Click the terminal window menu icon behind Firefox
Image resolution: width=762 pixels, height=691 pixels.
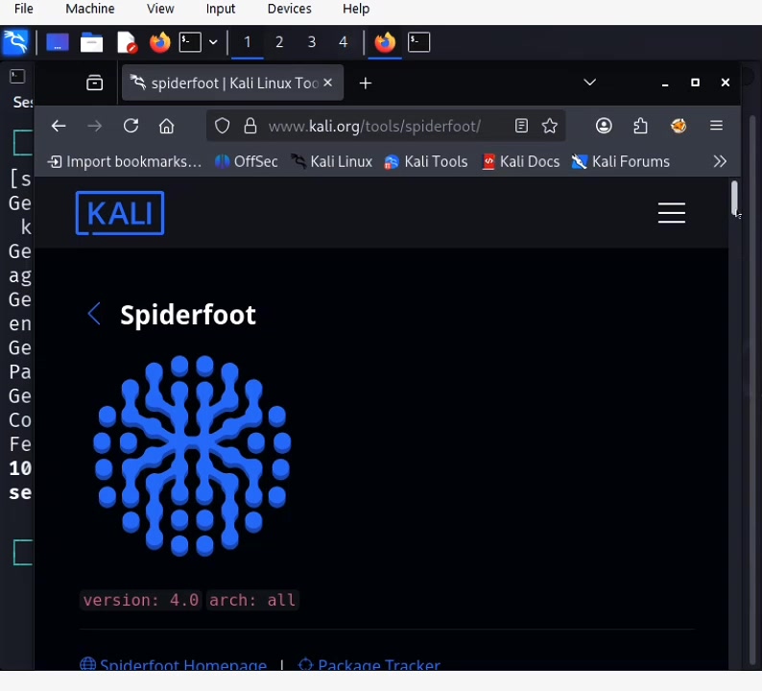17,76
